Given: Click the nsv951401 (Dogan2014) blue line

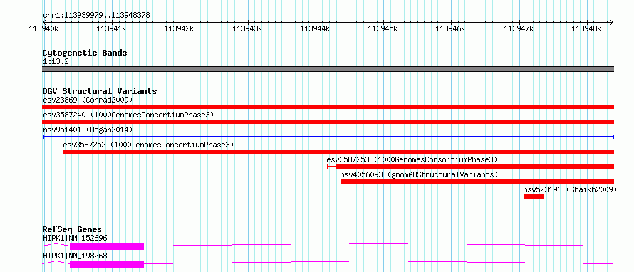Looking at the screenshot, I should (x=328, y=137).
